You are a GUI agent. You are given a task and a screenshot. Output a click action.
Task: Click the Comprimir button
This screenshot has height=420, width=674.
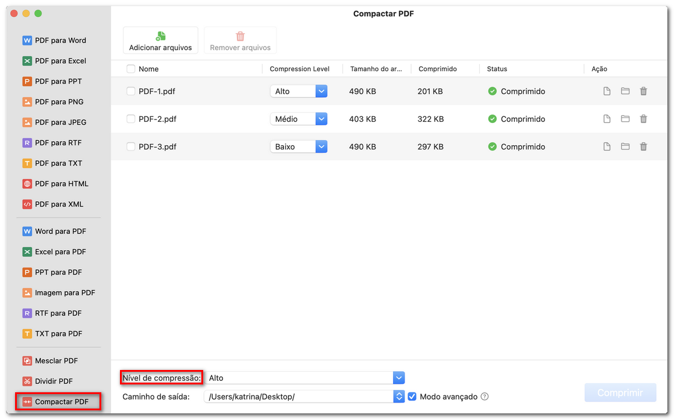click(620, 392)
